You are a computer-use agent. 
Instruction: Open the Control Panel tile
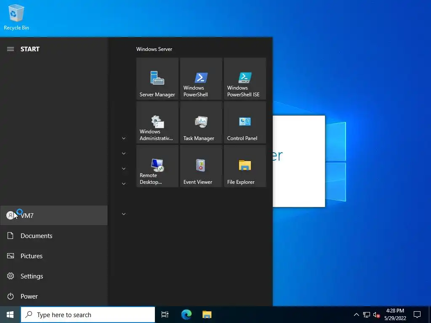point(245,122)
